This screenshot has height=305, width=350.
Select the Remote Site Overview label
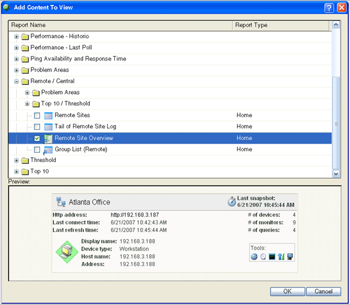pos(84,138)
